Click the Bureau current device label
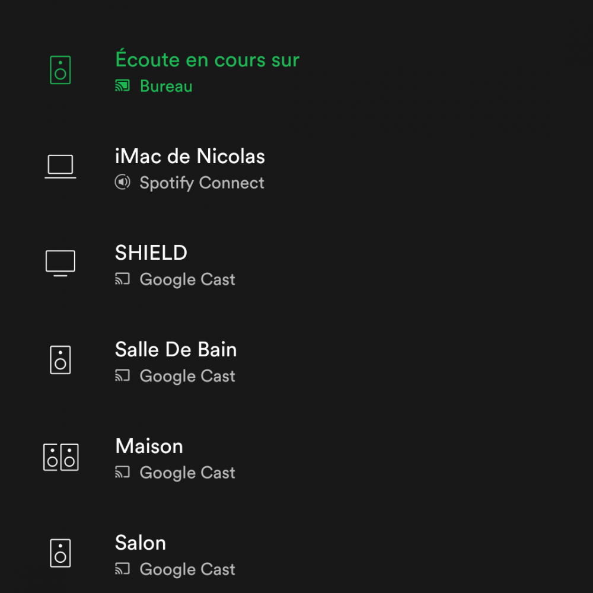The image size is (593, 593). point(166,86)
